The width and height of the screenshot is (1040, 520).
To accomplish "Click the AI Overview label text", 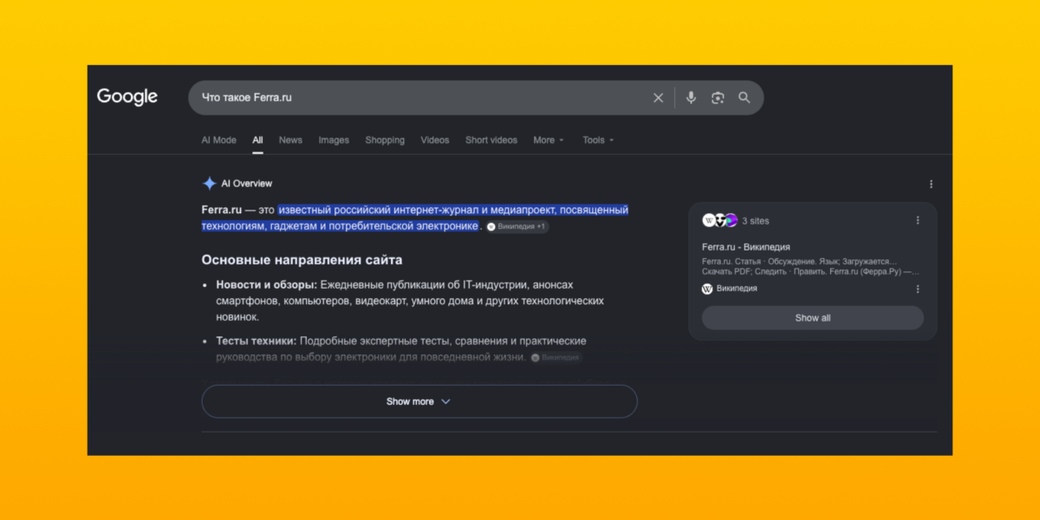I will click(x=247, y=184).
